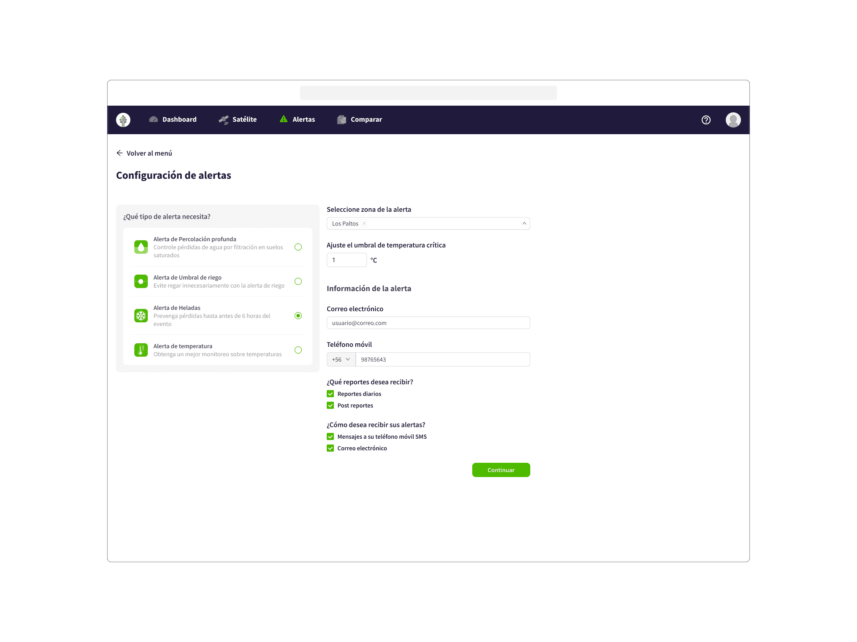The height and width of the screenshot is (642, 857).
Task: Open the user profile avatar
Action: [x=733, y=120]
